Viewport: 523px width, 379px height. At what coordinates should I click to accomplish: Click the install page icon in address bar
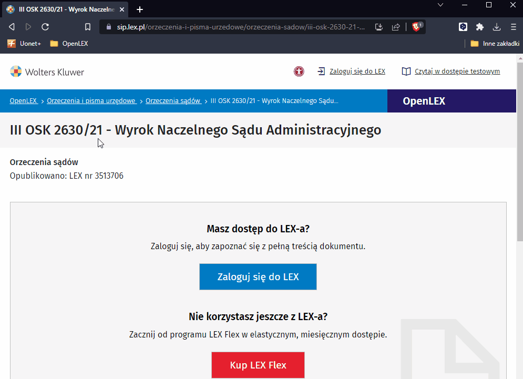pos(378,27)
